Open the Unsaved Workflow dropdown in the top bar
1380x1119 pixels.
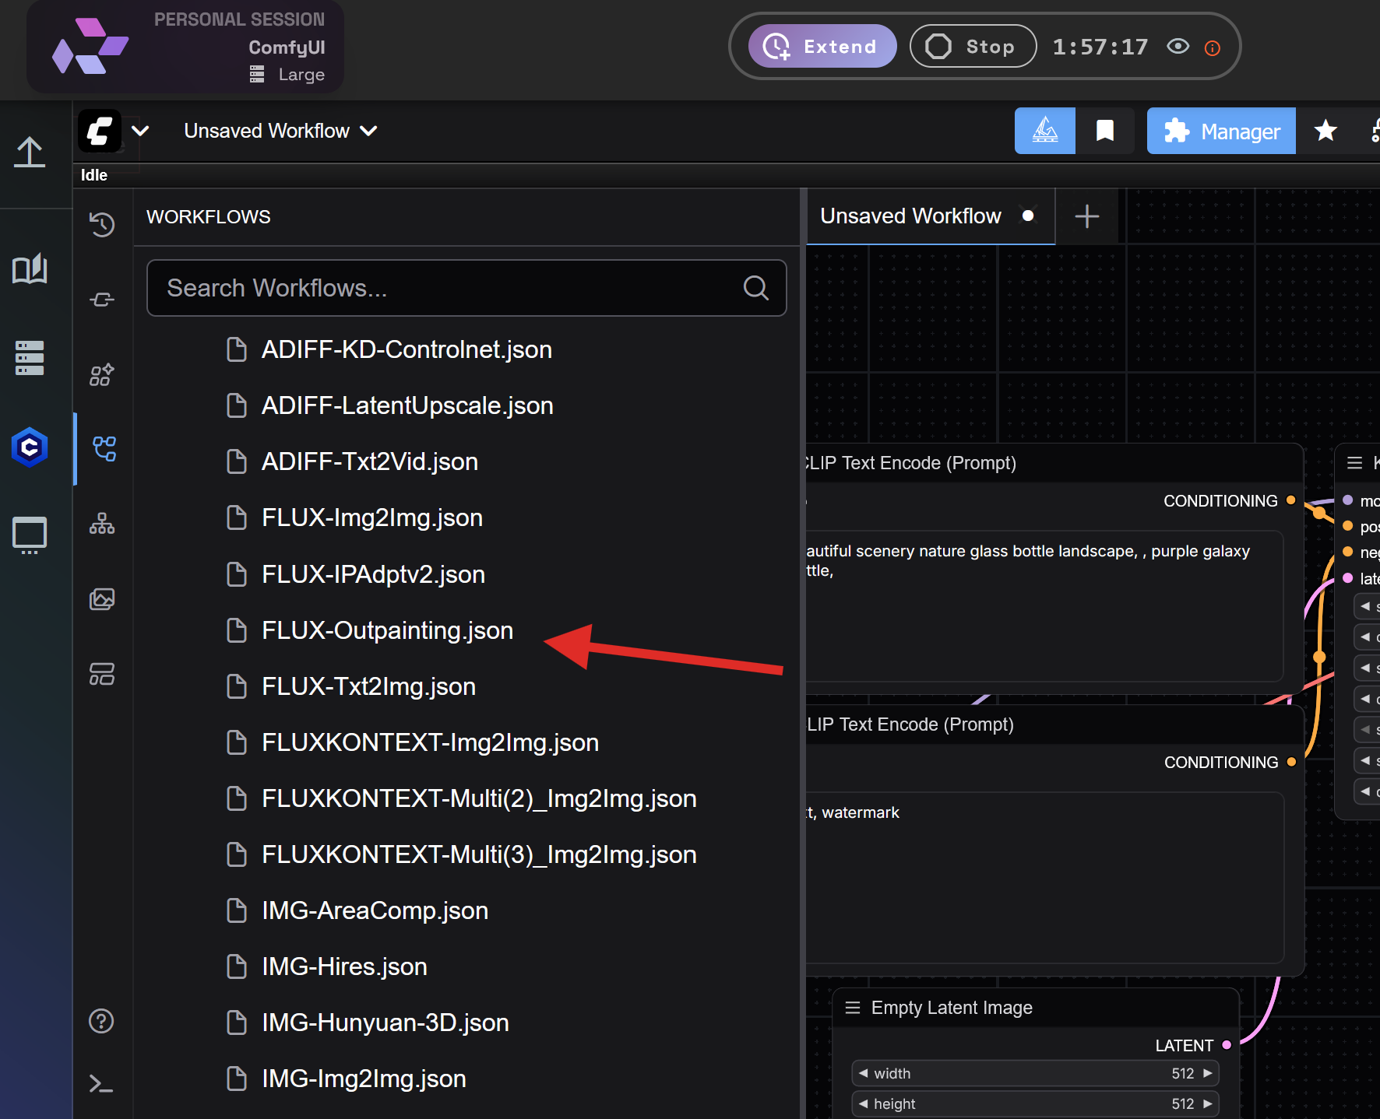280,130
